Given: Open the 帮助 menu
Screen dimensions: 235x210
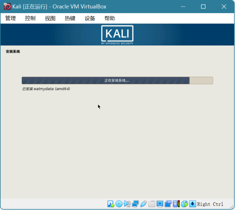Looking at the screenshot, I should pos(110,18).
